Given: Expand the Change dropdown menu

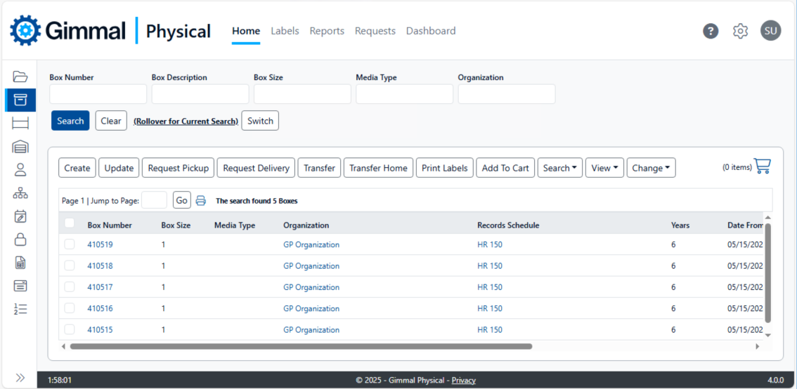Looking at the screenshot, I should [650, 168].
